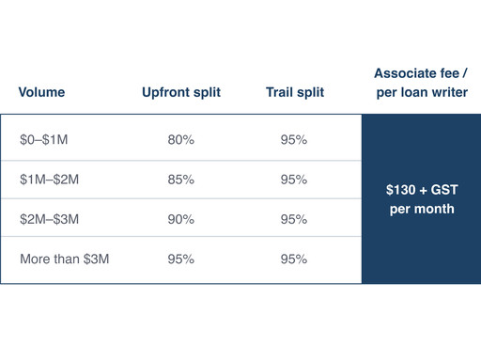Click the 95% trail split in $0–$1M row
Viewport: 481px width, 361px height.
pyautogui.click(x=294, y=139)
